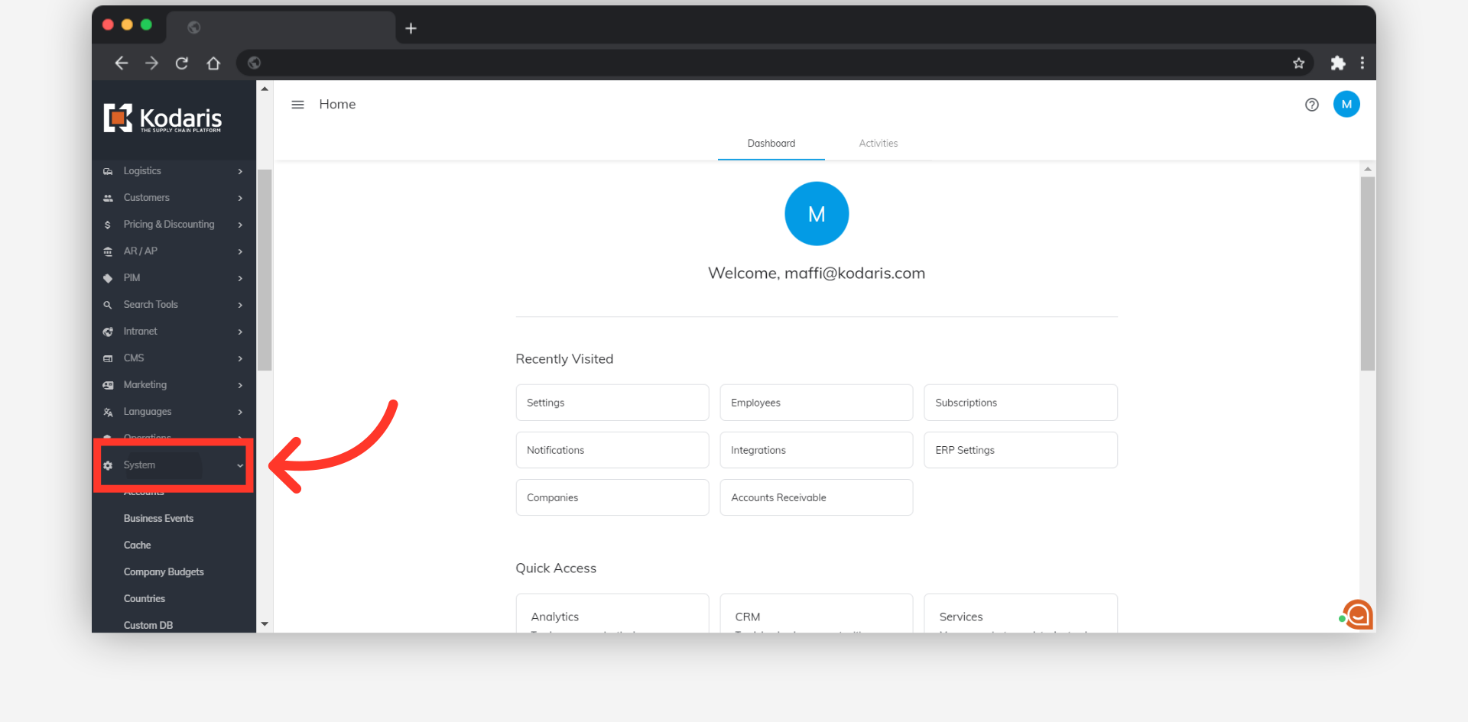Expand the PIM chevron
This screenshot has height=722, width=1468.
[240, 278]
